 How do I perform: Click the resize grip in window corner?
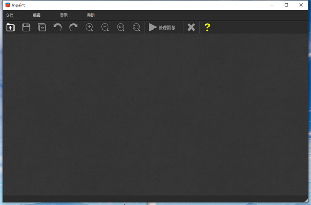pyautogui.click(x=306, y=200)
